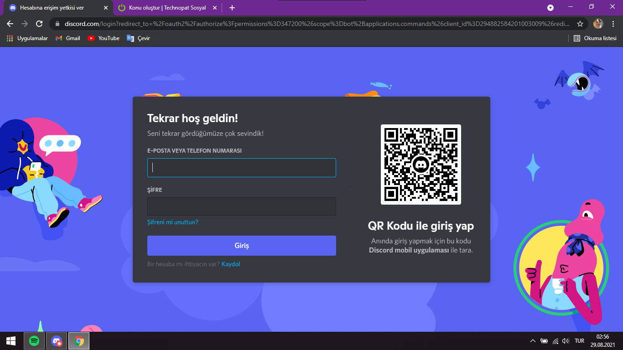Minimize the Chrome window
Viewport: 623px width, 350px height.
[571, 6]
